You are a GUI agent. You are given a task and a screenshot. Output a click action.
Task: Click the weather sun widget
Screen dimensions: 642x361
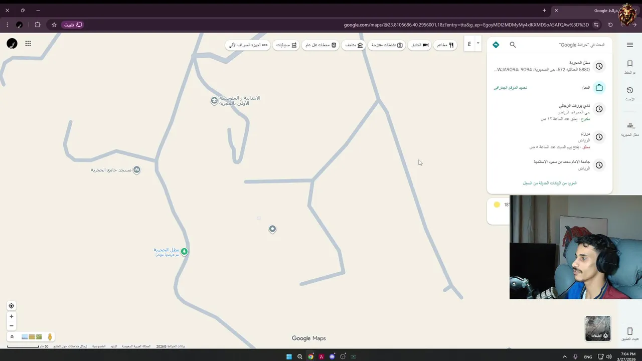tap(497, 205)
